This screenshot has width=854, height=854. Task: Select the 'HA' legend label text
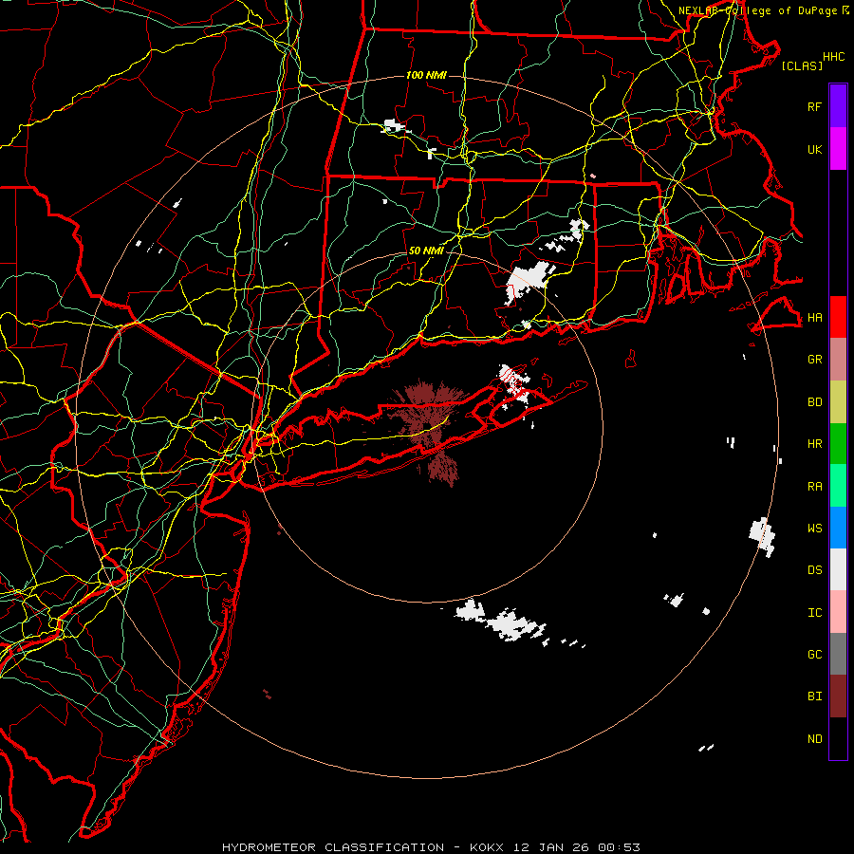click(814, 317)
